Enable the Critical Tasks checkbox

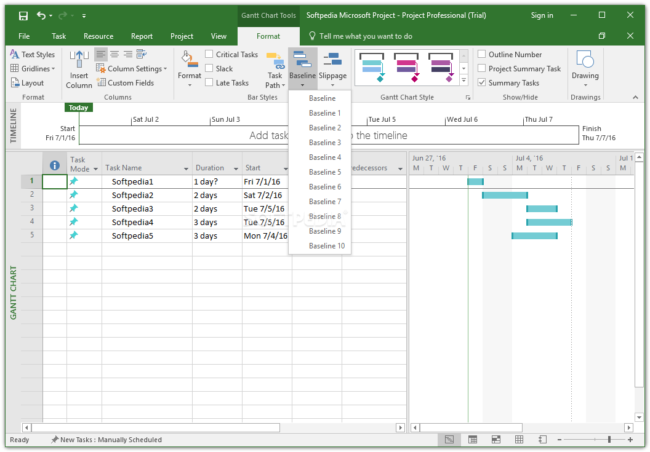click(x=209, y=54)
